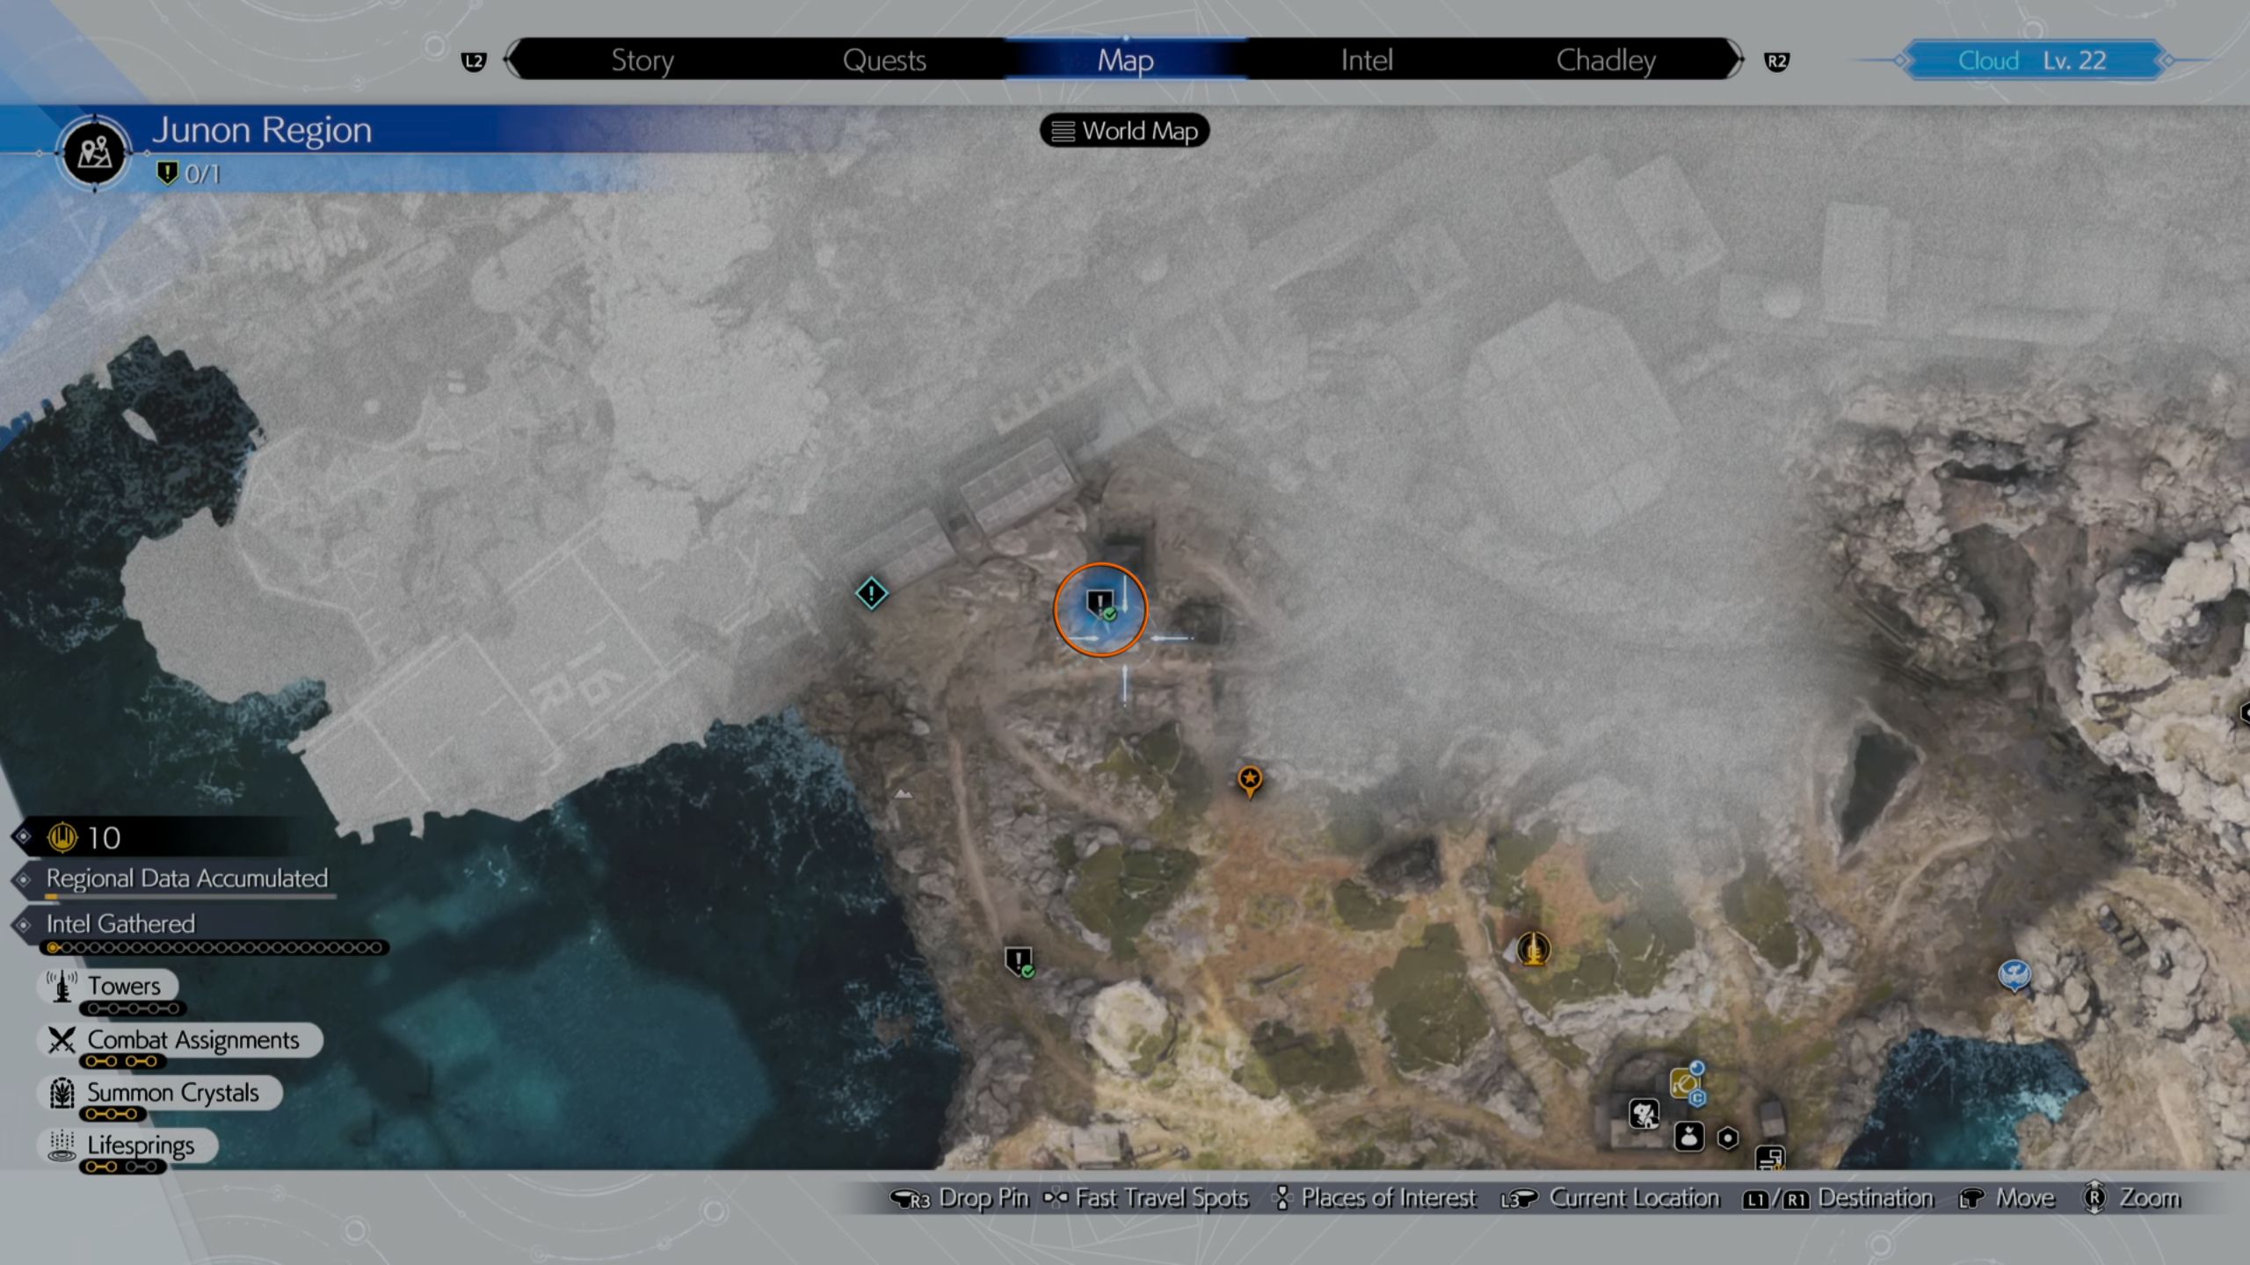This screenshot has width=2250, height=1265.
Task: Open the Chadley tab
Action: [1606, 60]
